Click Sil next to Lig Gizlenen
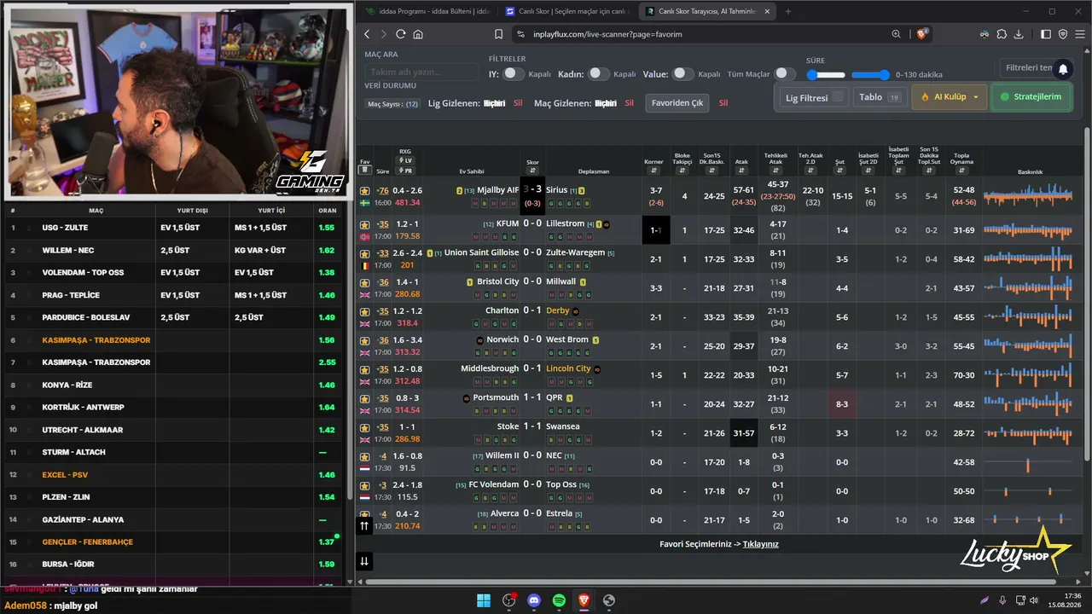The height and width of the screenshot is (614, 1092). pyautogui.click(x=518, y=103)
